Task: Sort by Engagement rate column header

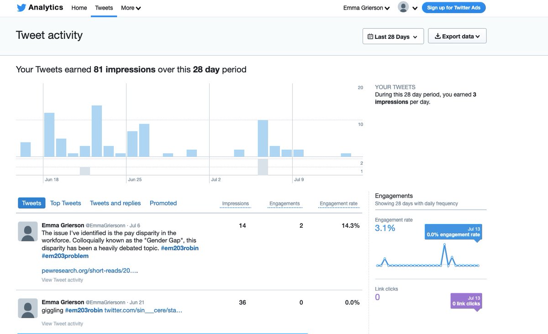Action: click(x=338, y=204)
